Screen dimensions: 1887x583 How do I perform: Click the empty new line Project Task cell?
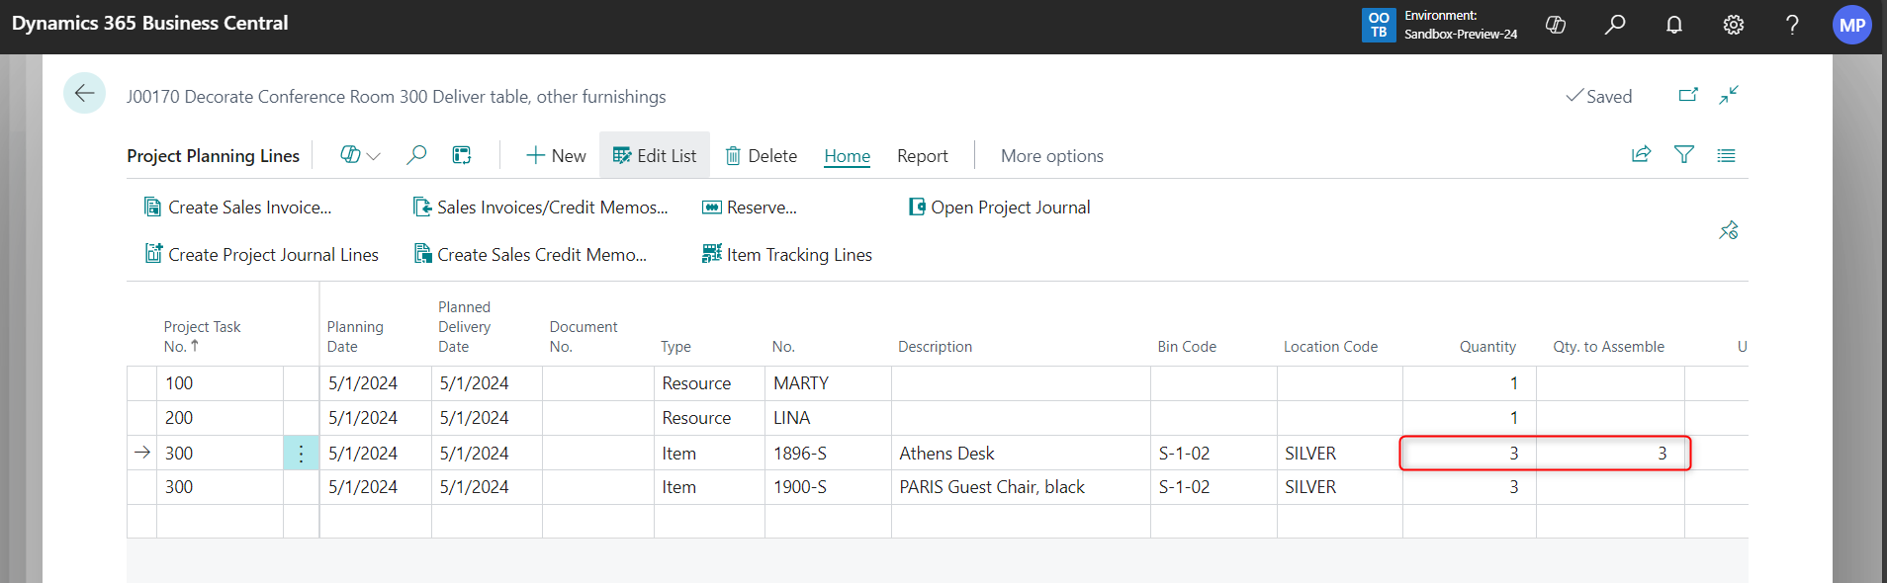pos(220,522)
